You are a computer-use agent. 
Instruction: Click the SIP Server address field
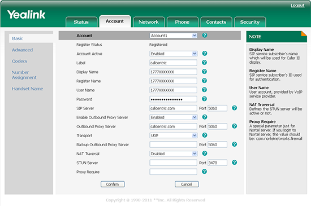pos(173,108)
